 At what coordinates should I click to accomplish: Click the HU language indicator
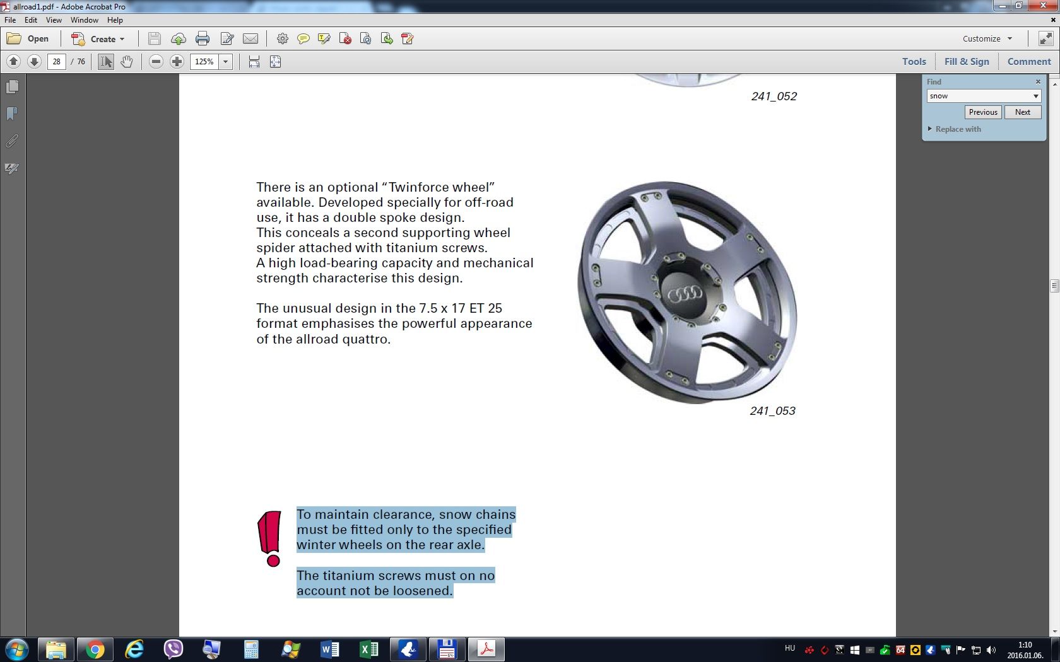pos(790,648)
